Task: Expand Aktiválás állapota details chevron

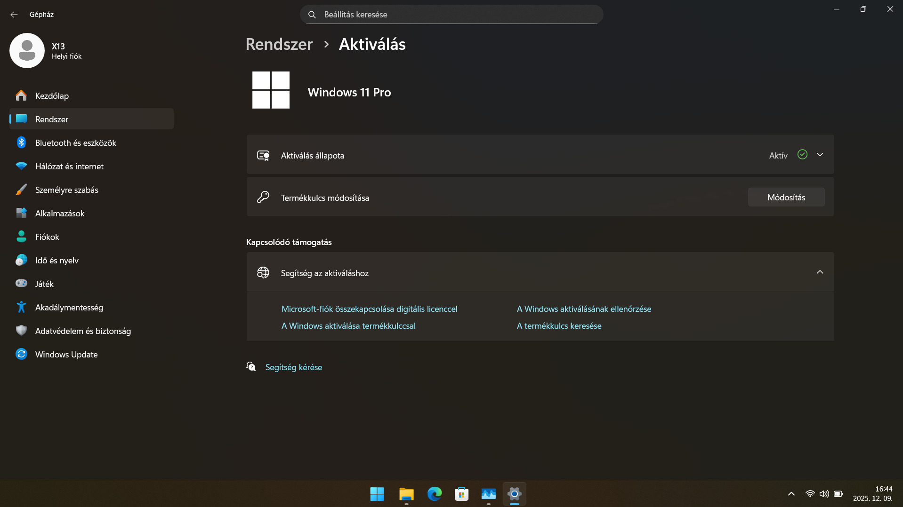Action: click(x=820, y=155)
